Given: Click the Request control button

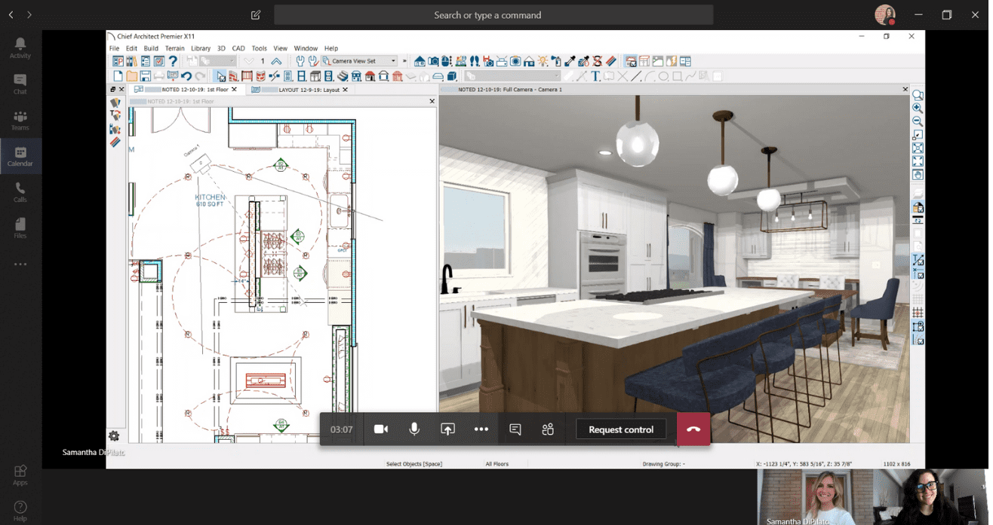Looking at the screenshot, I should [x=621, y=429].
